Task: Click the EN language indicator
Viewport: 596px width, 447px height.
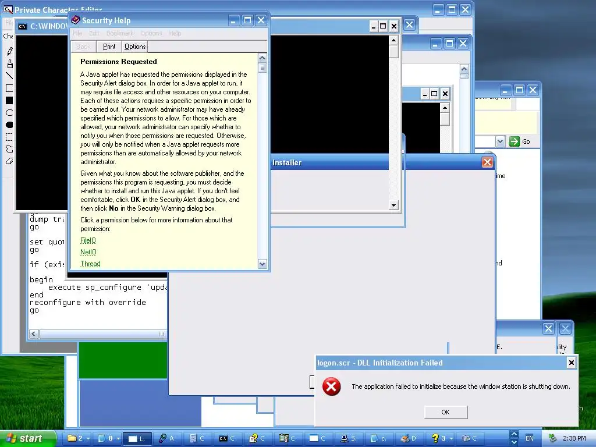Action: tap(530, 438)
